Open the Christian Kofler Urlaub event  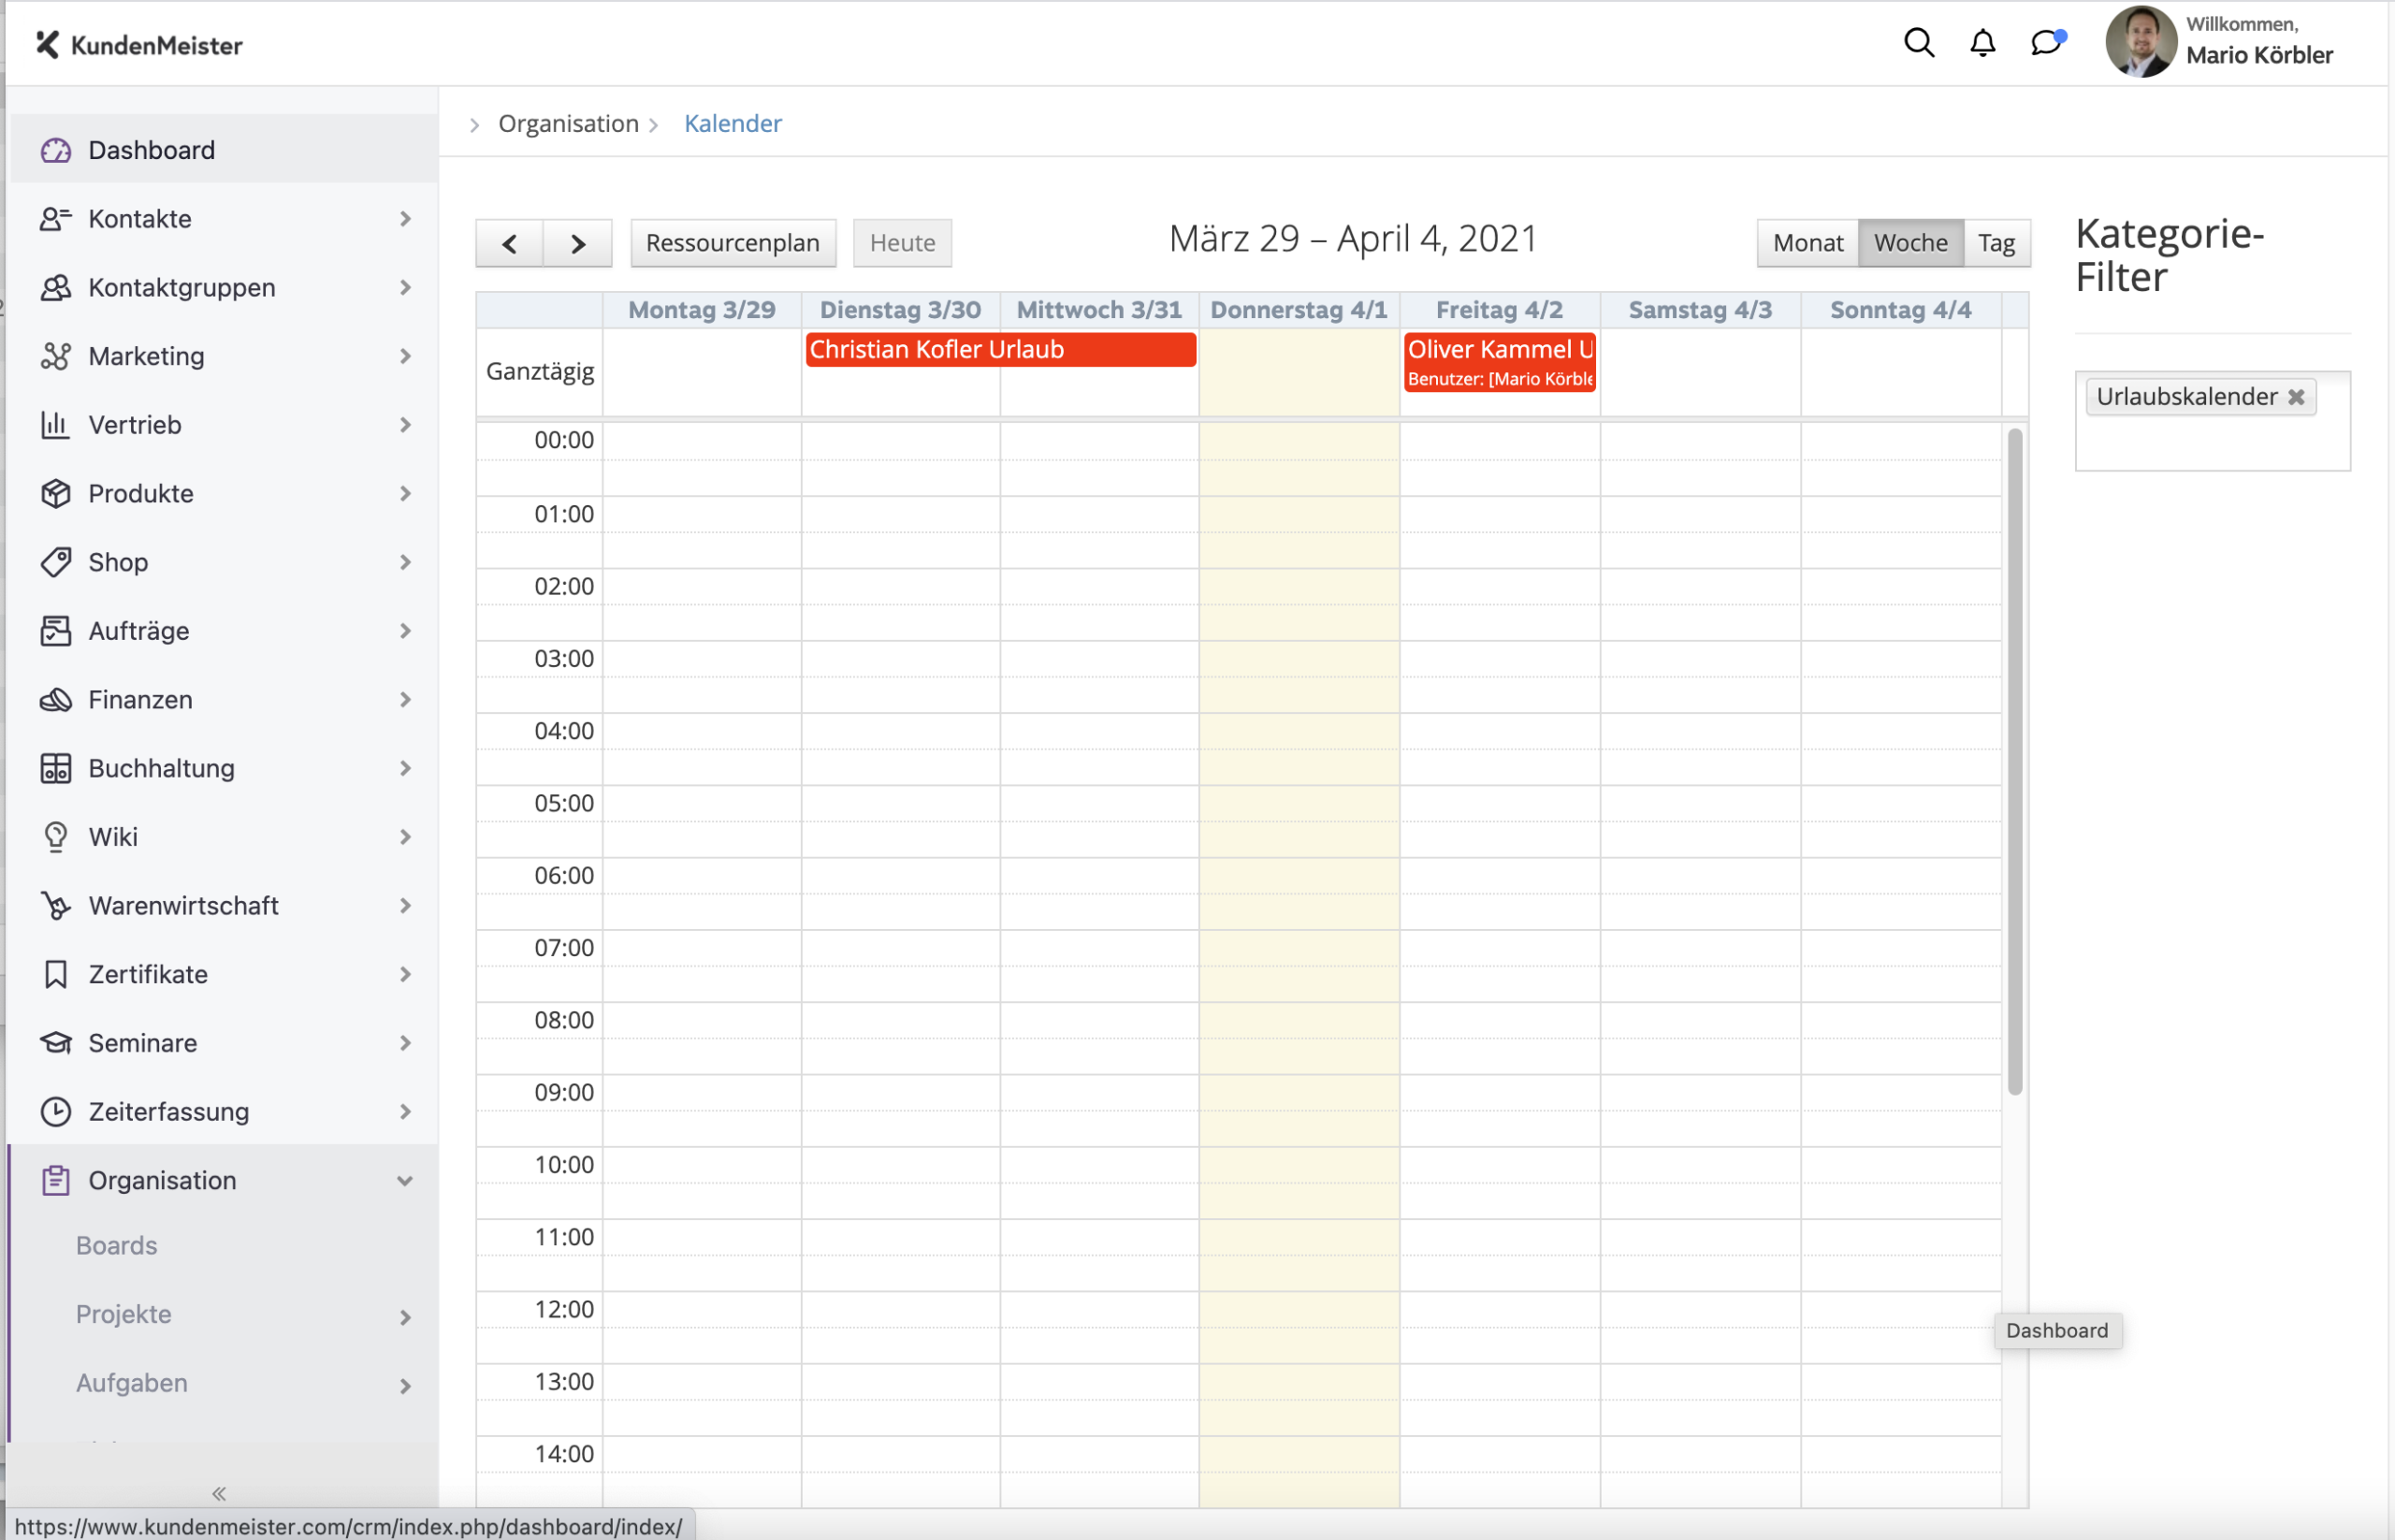pyautogui.click(x=1000, y=347)
